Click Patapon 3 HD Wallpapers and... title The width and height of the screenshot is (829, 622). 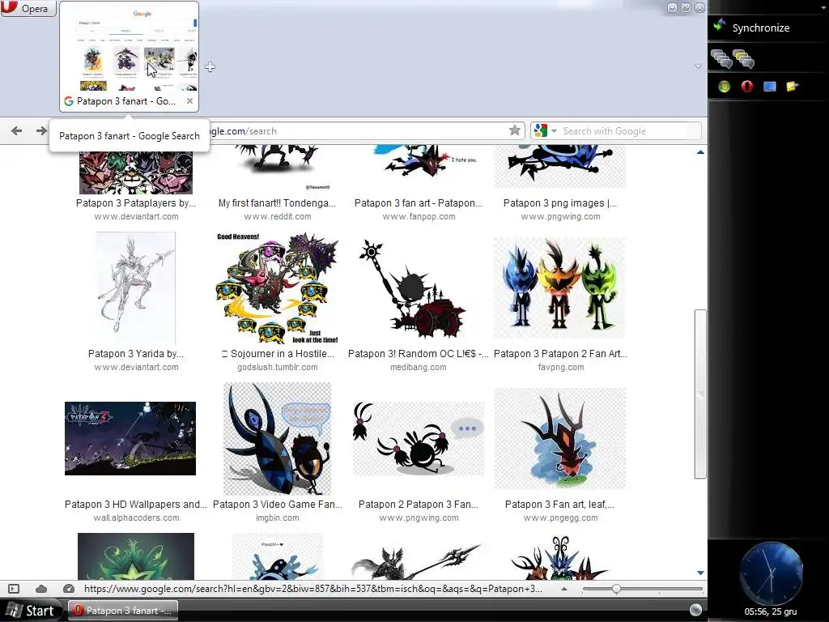[x=136, y=505]
